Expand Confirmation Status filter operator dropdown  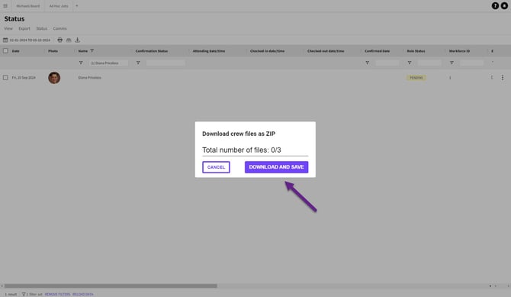(138, 63)
